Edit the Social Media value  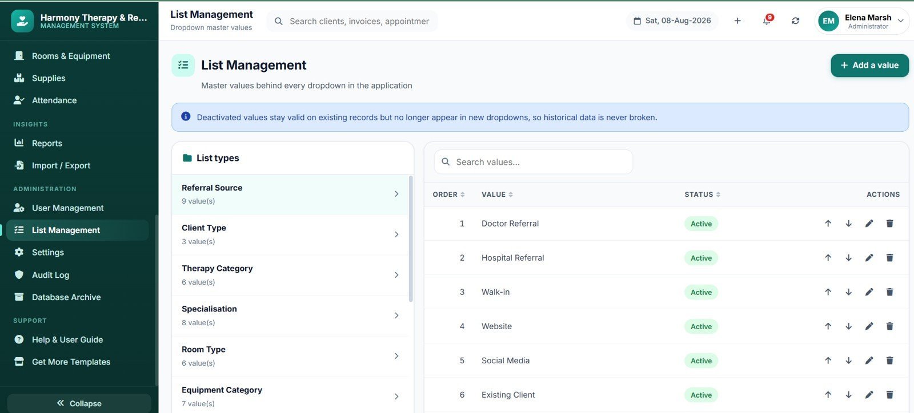(869, 361)
